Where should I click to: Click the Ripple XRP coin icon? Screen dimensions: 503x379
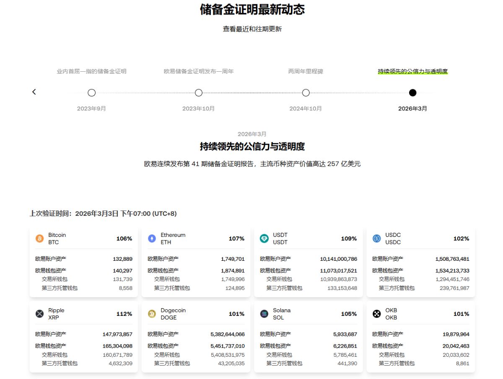(39, 314)
